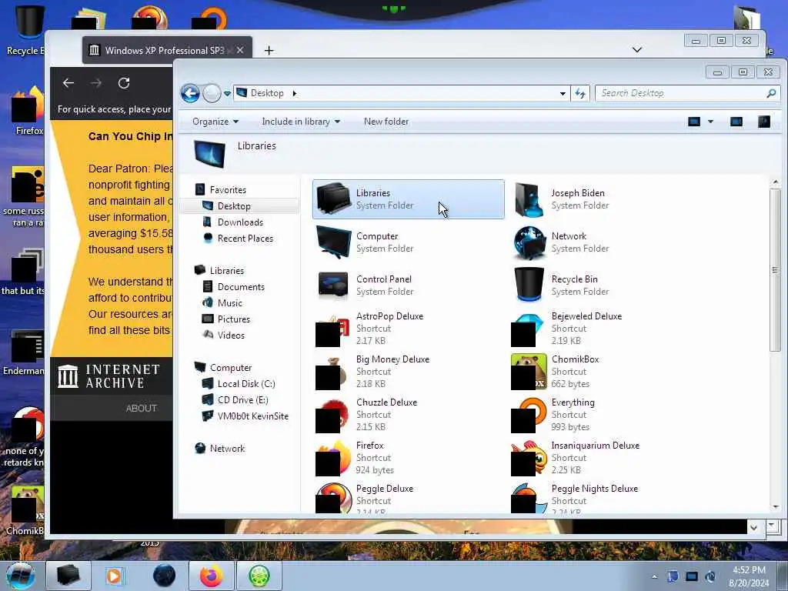Show hidden tray icons arrow
This screenshot has height=591, width=788.
pos(654,576)
